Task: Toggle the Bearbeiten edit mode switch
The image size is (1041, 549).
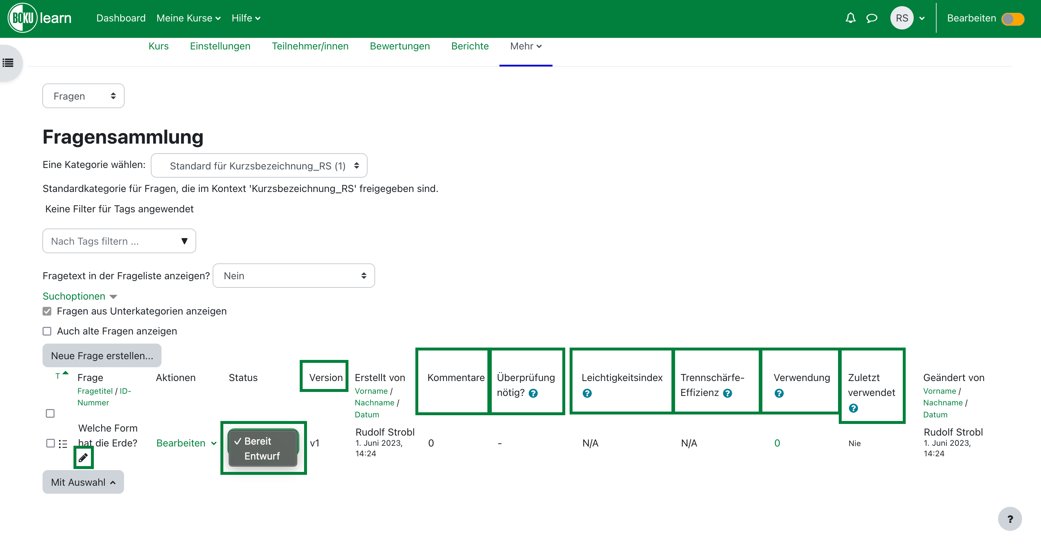Action: click(x=1013, y=19)
